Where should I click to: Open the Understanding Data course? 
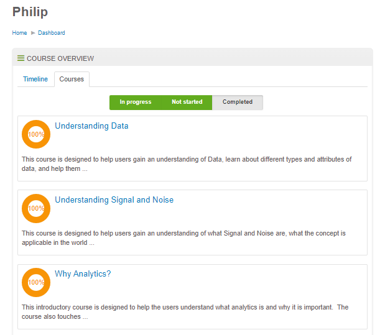pos(91,126)
